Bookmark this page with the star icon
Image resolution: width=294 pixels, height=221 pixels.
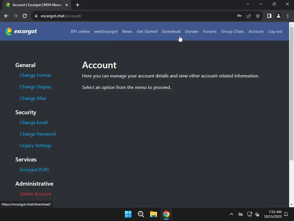point(258,16)
